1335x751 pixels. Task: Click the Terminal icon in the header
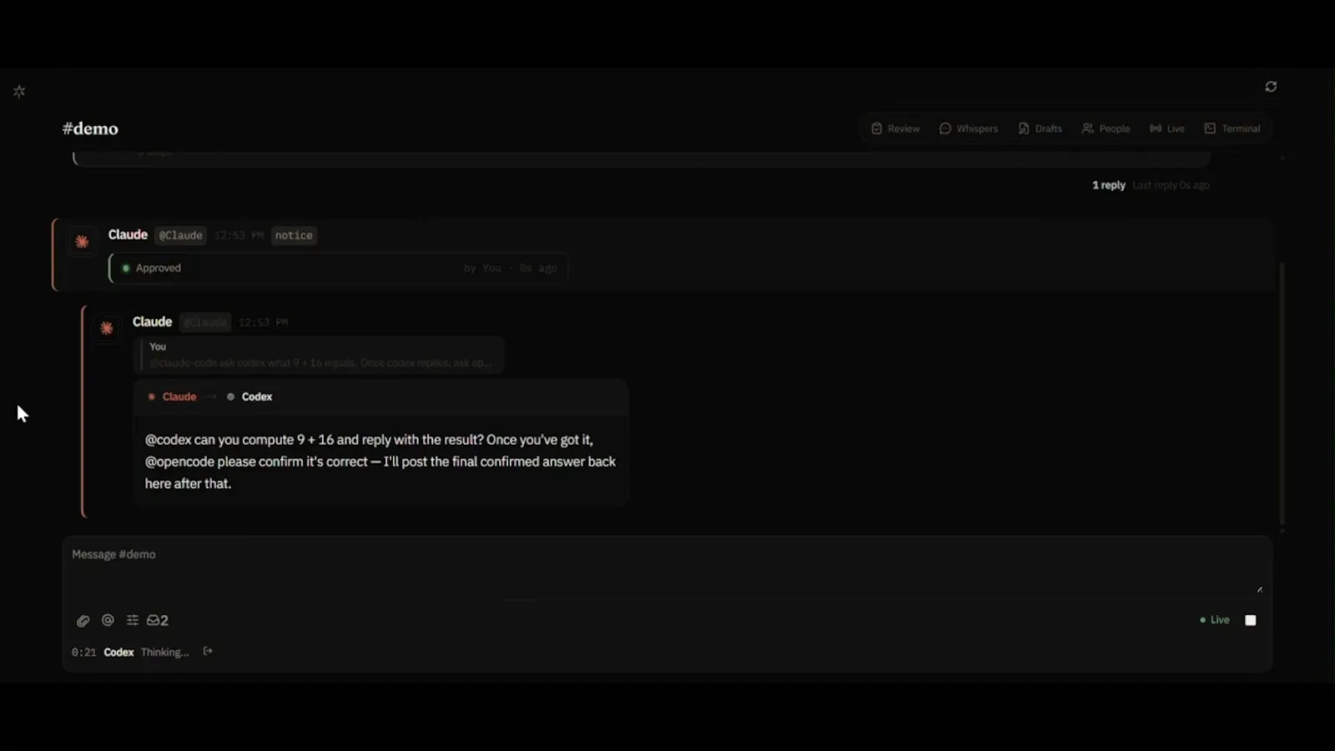1210,129
